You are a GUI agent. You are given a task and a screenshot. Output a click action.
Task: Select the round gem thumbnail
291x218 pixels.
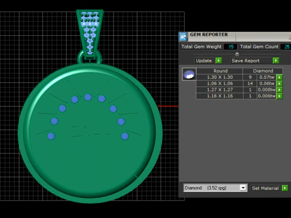(x=189, y=74)
